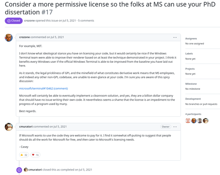Click the purple closed-issue icon in the timeline
Image resolution: width=220 pixels, height=175 pixels.
[x=19, y=170]
